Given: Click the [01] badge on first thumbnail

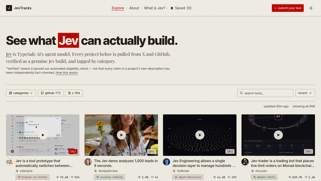Looking at the screenshot, I should pos(73,151).
